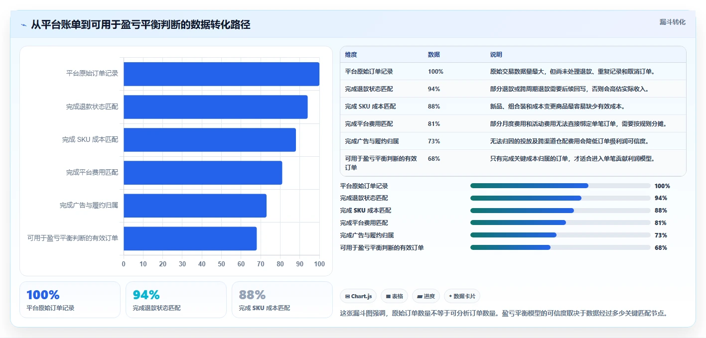Viewport: 706px width, 338px height.
Task: Select the Chart.js chip
Action: [359, 296]
